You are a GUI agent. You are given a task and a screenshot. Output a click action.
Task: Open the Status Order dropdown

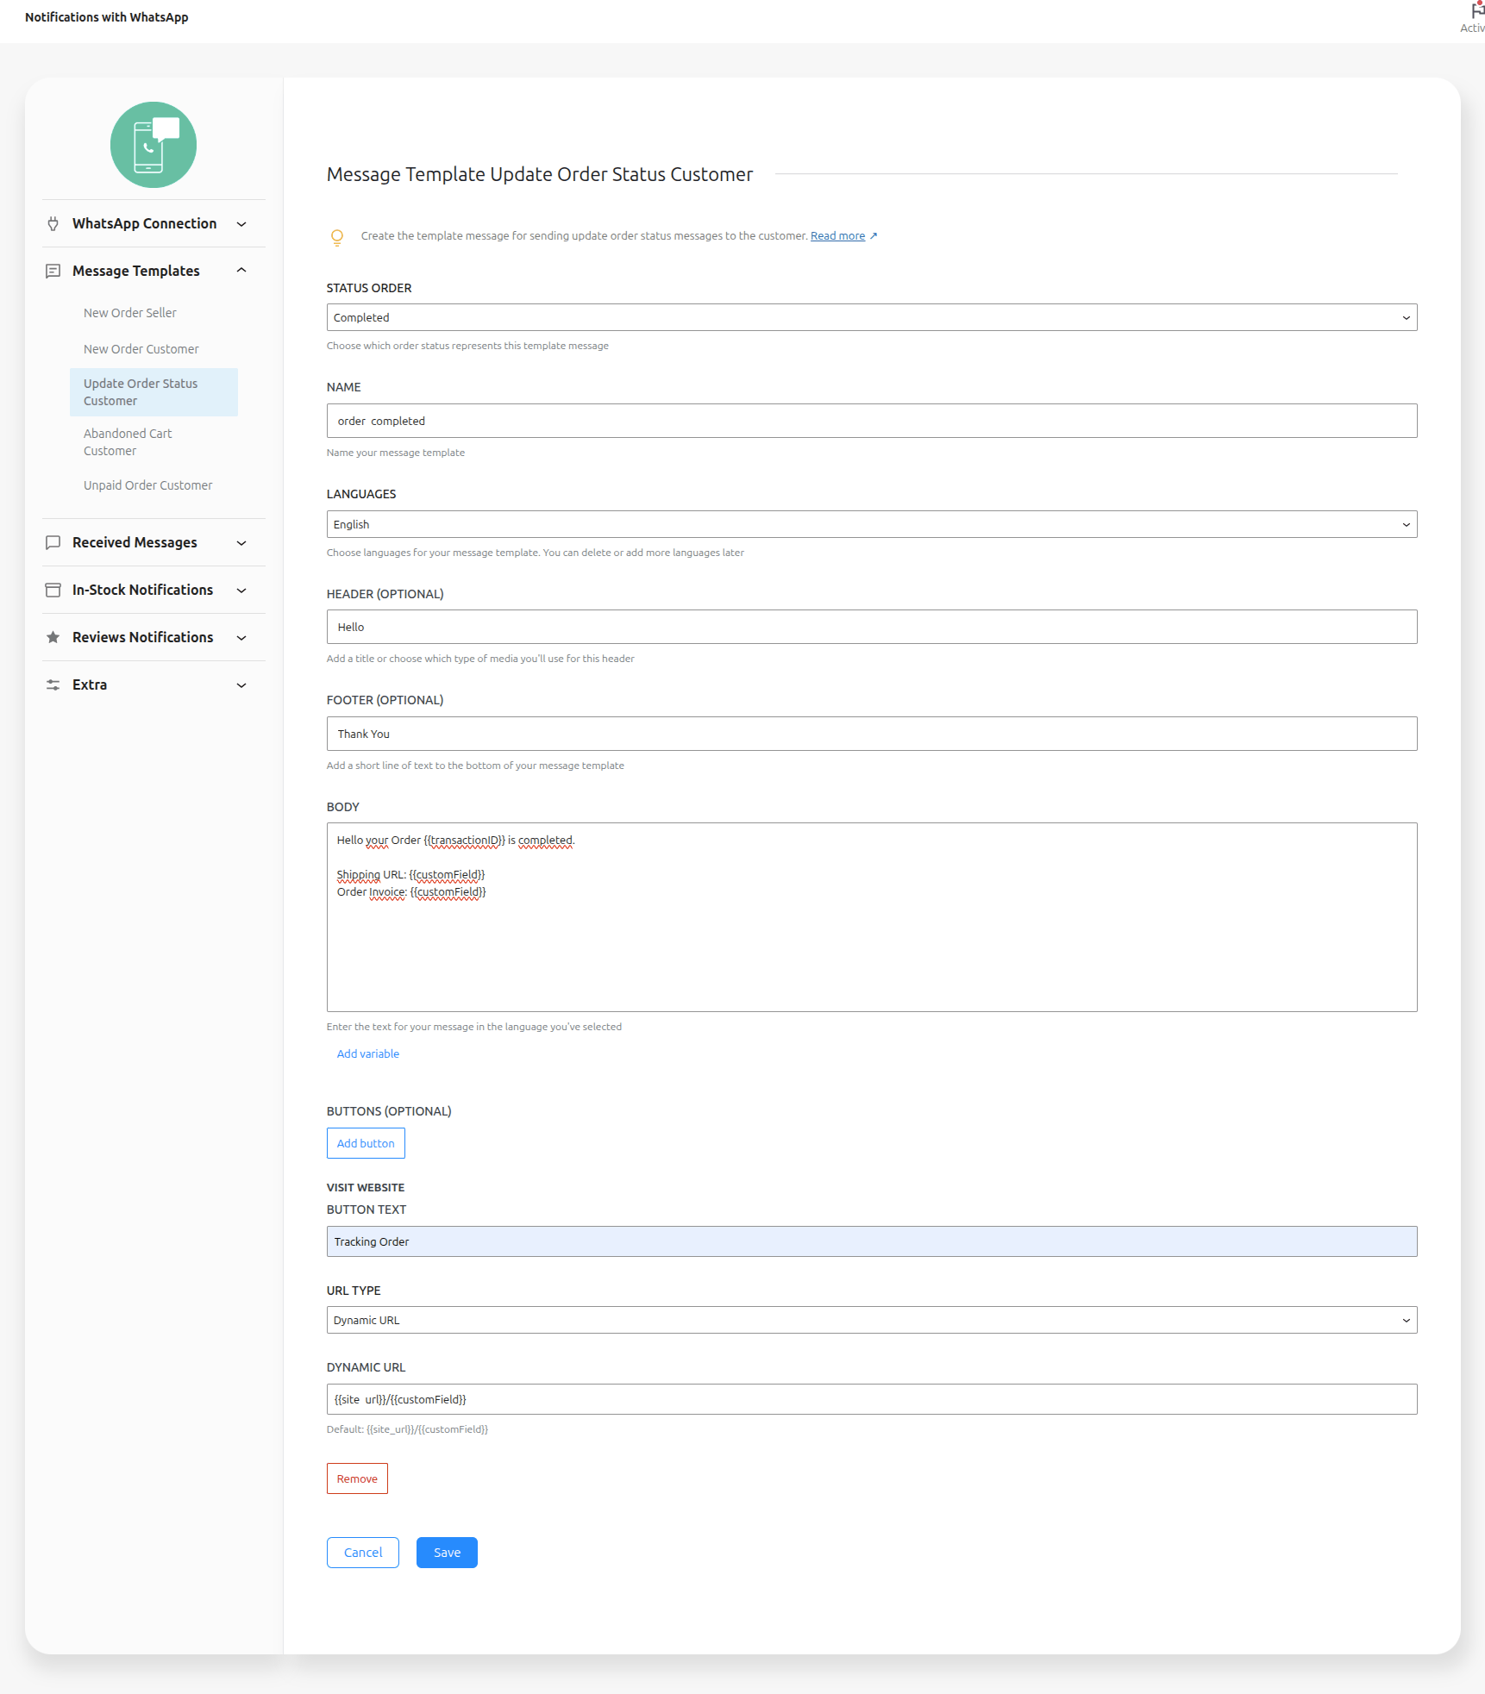(x=871, y=317)
